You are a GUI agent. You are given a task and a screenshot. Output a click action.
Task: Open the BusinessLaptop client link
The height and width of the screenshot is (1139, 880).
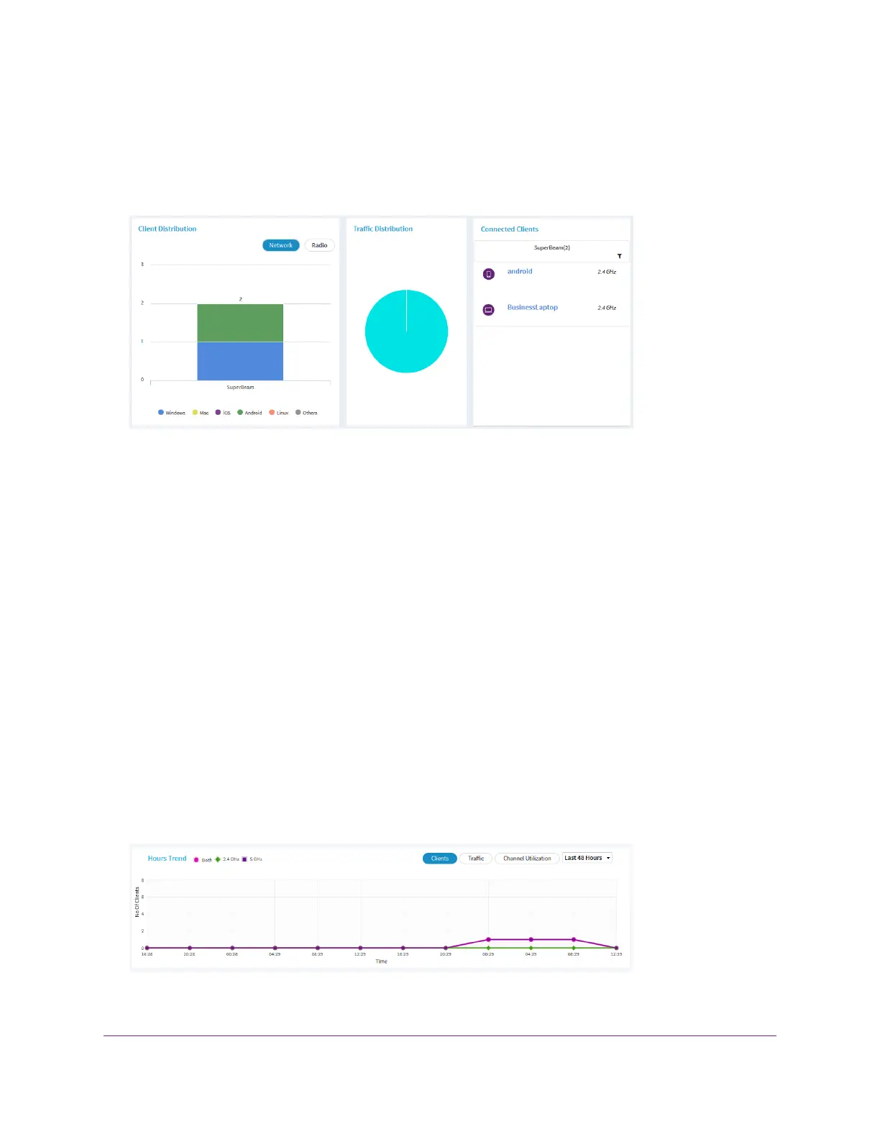(x=533, y=307)
